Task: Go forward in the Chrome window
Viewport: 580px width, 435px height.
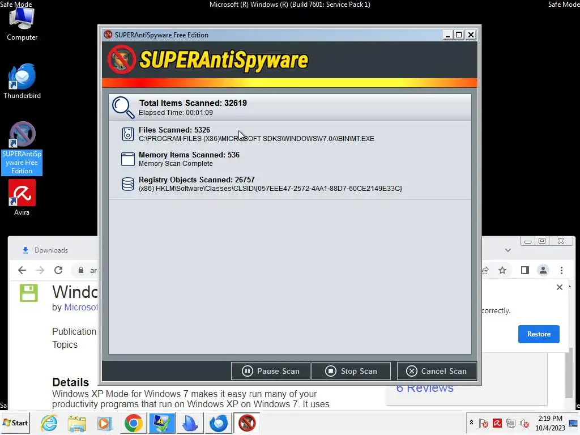Action: coord(40,270)
